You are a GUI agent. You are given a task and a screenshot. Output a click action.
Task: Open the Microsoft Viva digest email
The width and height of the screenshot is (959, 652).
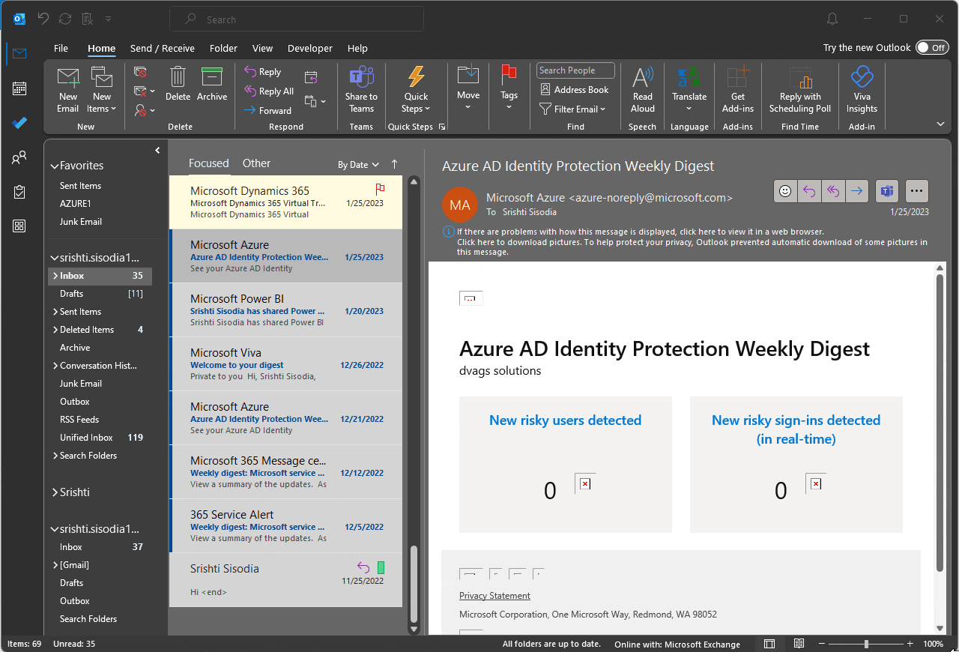pos(286,364)
